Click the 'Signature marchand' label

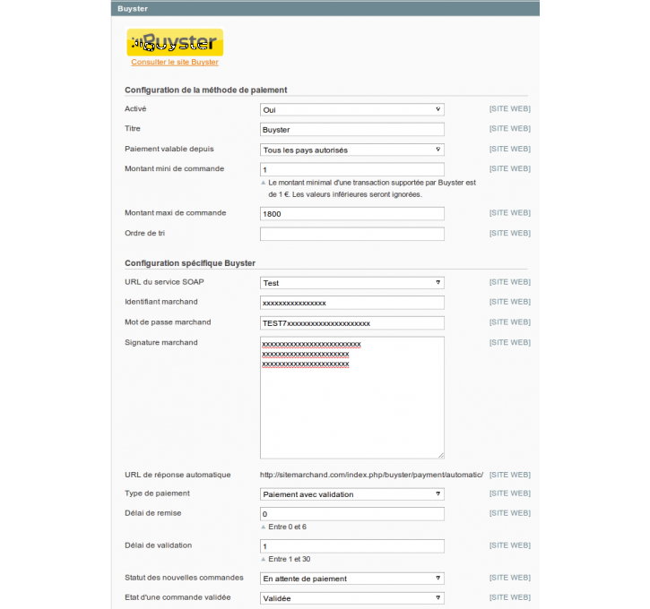pos(160,342)
